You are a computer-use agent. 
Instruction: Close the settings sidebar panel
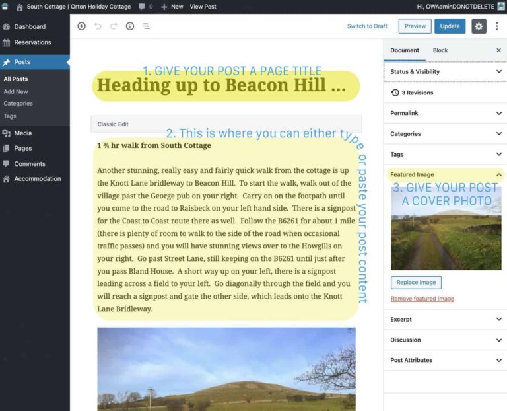coord(498,50)
